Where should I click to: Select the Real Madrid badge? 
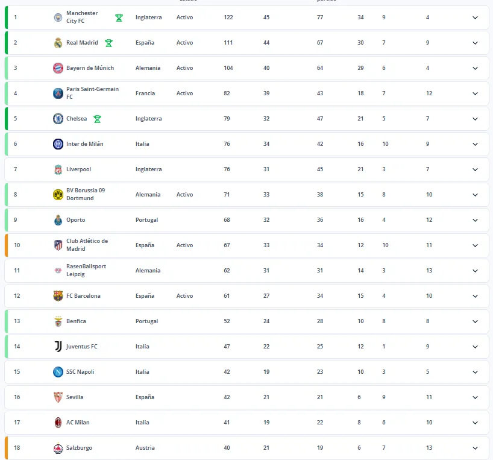click(58, 43)
